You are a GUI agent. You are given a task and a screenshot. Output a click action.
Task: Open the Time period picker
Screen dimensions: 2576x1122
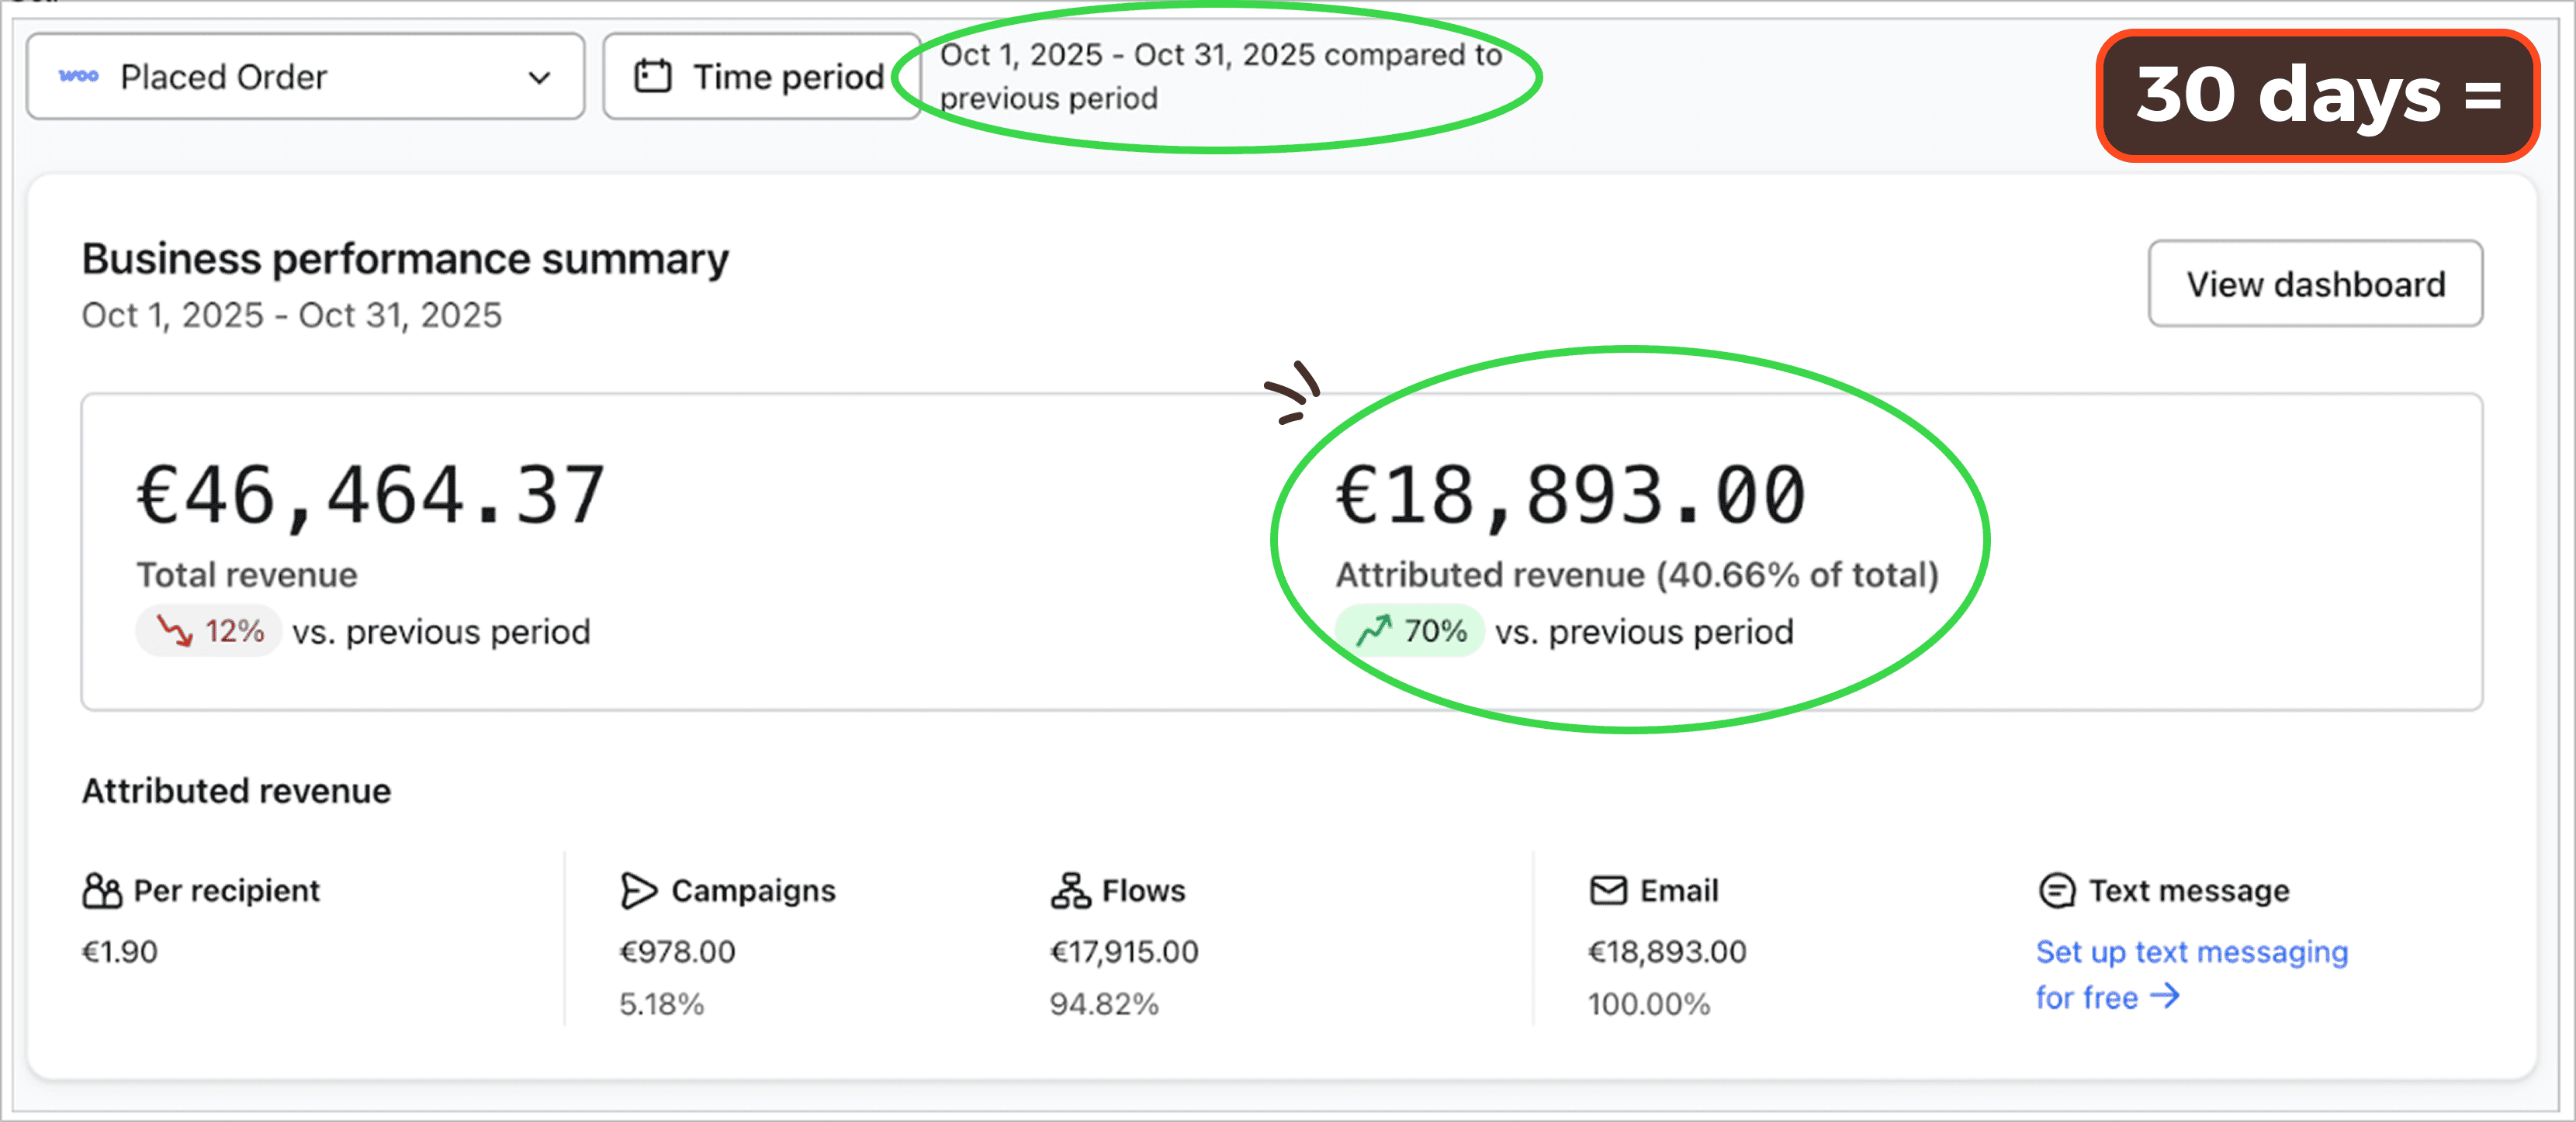pos(762,77)
